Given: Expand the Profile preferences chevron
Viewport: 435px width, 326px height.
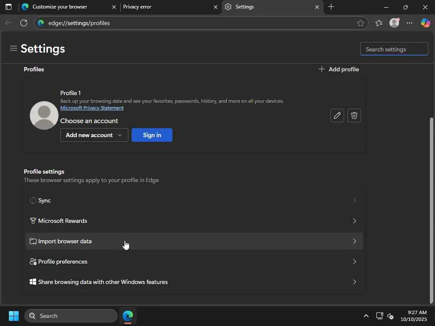Looking at the screenshot, I should [x=354, y=261].
